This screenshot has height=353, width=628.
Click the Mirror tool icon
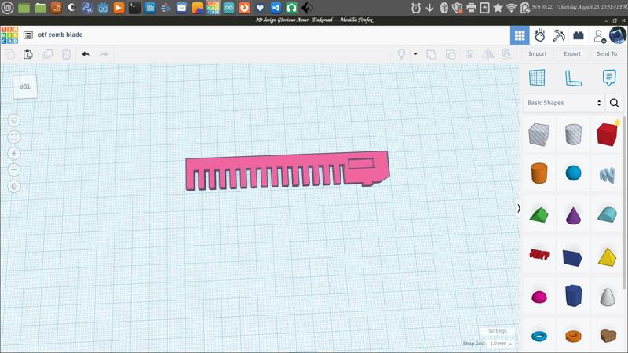(x=488, y=54)
